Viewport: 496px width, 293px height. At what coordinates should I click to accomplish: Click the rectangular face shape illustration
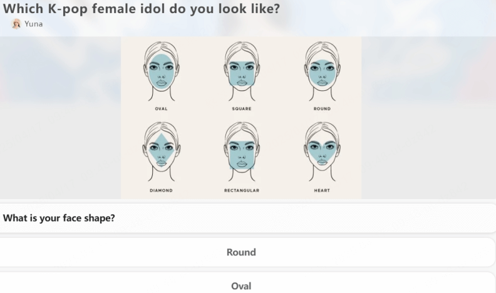coord(241,151)
